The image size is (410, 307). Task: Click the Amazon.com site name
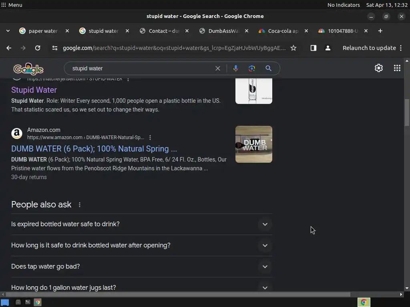tap(44, 130)
